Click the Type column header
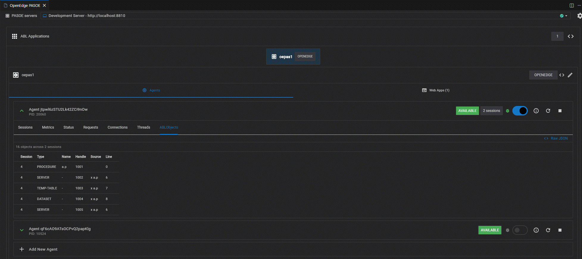Image resolution: width=582 pixels, height=259 pixels. click(x=40, y=157)
